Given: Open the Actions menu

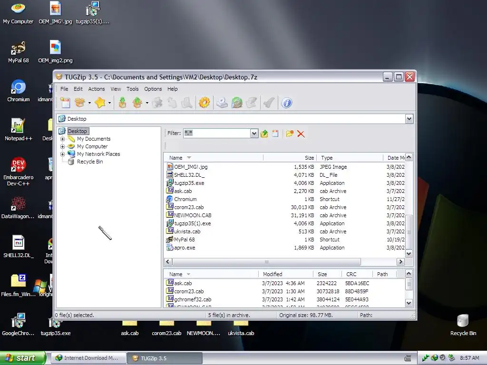Looking at the screenshot, I should click(x=96, y=89).
